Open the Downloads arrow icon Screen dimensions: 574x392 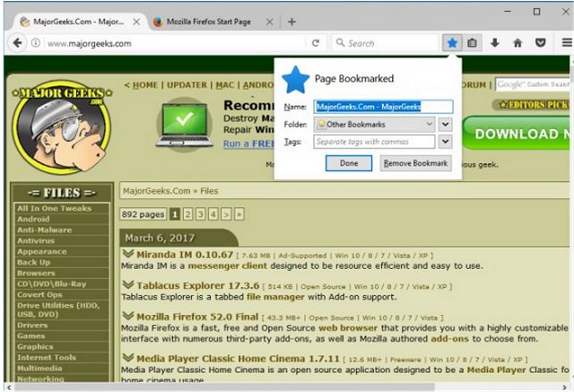click(494, 43)
